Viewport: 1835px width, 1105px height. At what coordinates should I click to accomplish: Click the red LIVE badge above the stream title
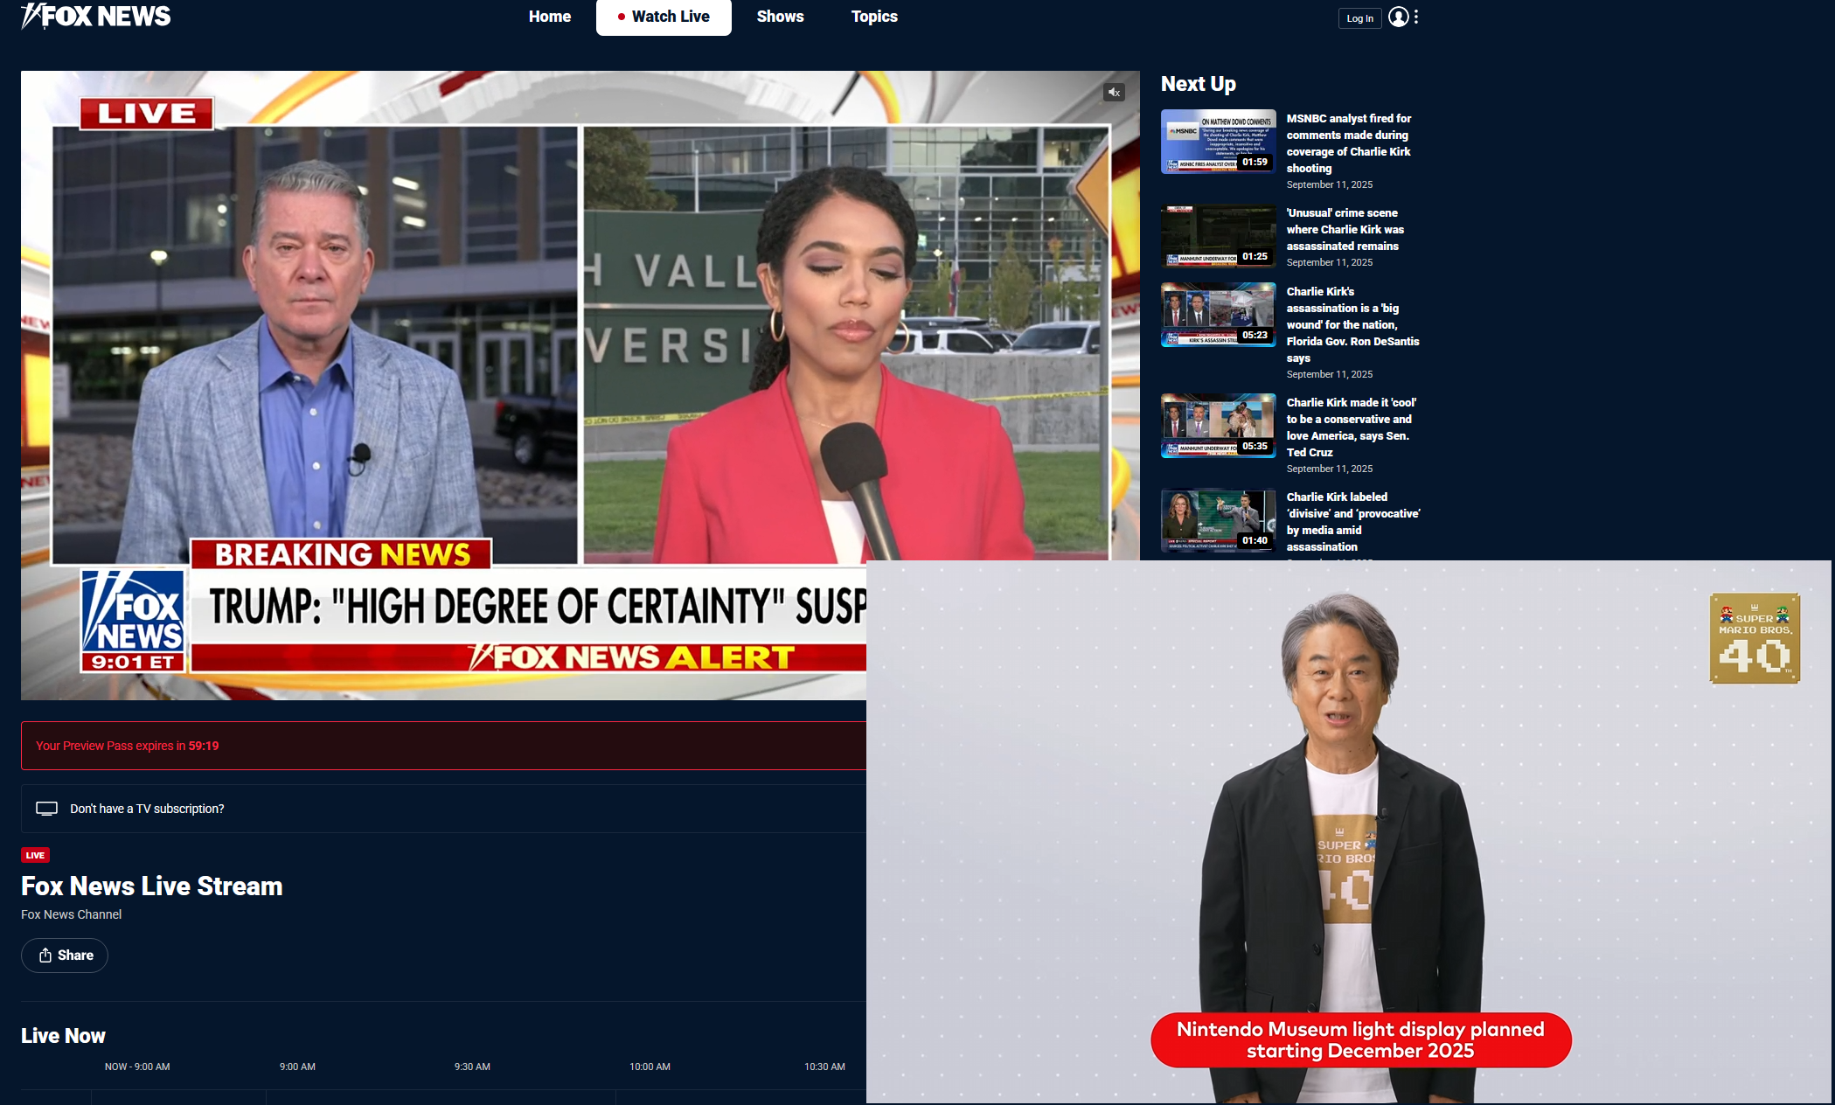[35, 855]
